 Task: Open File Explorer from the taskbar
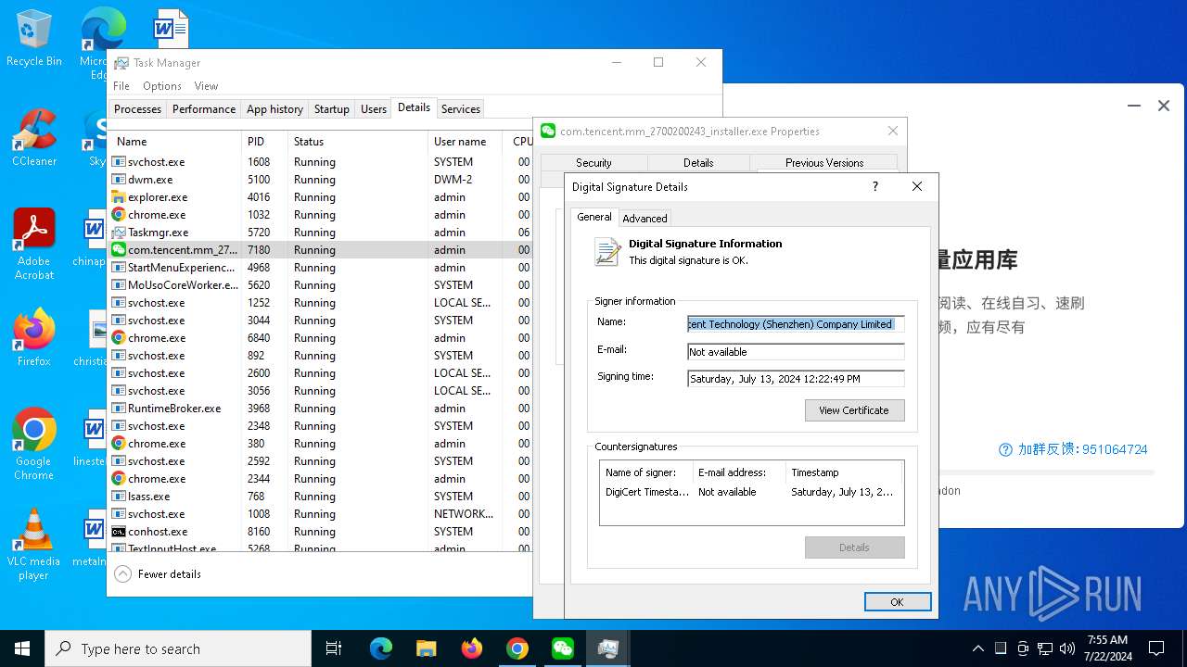(426, 648)
